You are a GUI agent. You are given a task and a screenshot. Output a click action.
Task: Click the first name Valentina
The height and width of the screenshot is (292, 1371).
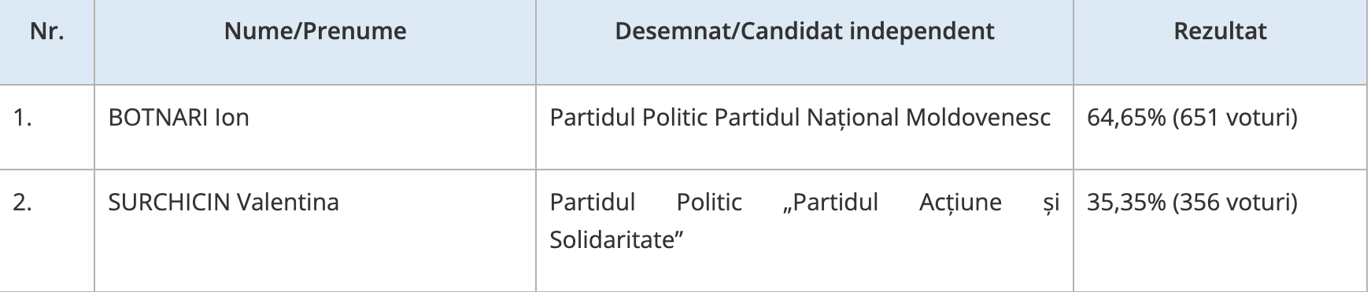(288, 203)
